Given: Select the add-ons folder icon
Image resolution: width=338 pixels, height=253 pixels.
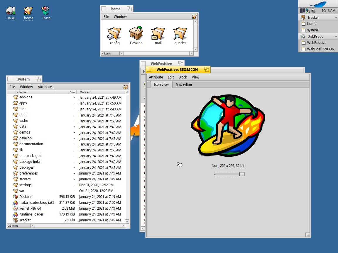Looking at the screenshot, I should tap(16, 97).
